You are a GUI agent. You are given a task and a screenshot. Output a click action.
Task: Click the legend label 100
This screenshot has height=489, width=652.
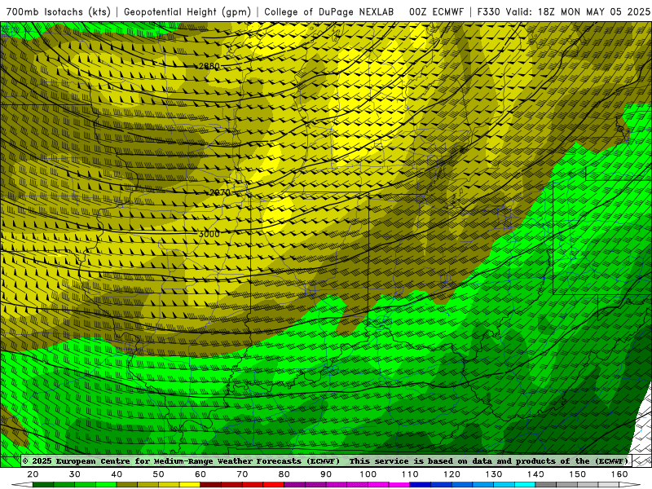pyautogui.click(x=368, y=474)
